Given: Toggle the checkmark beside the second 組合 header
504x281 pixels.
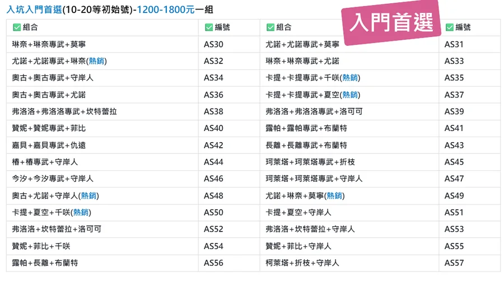Looking at the screenshot, I should coord(270,27).
